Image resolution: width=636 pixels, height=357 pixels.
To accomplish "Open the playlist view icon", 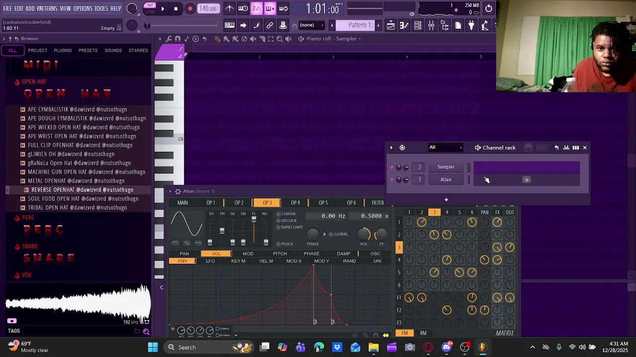I will 391,25.
